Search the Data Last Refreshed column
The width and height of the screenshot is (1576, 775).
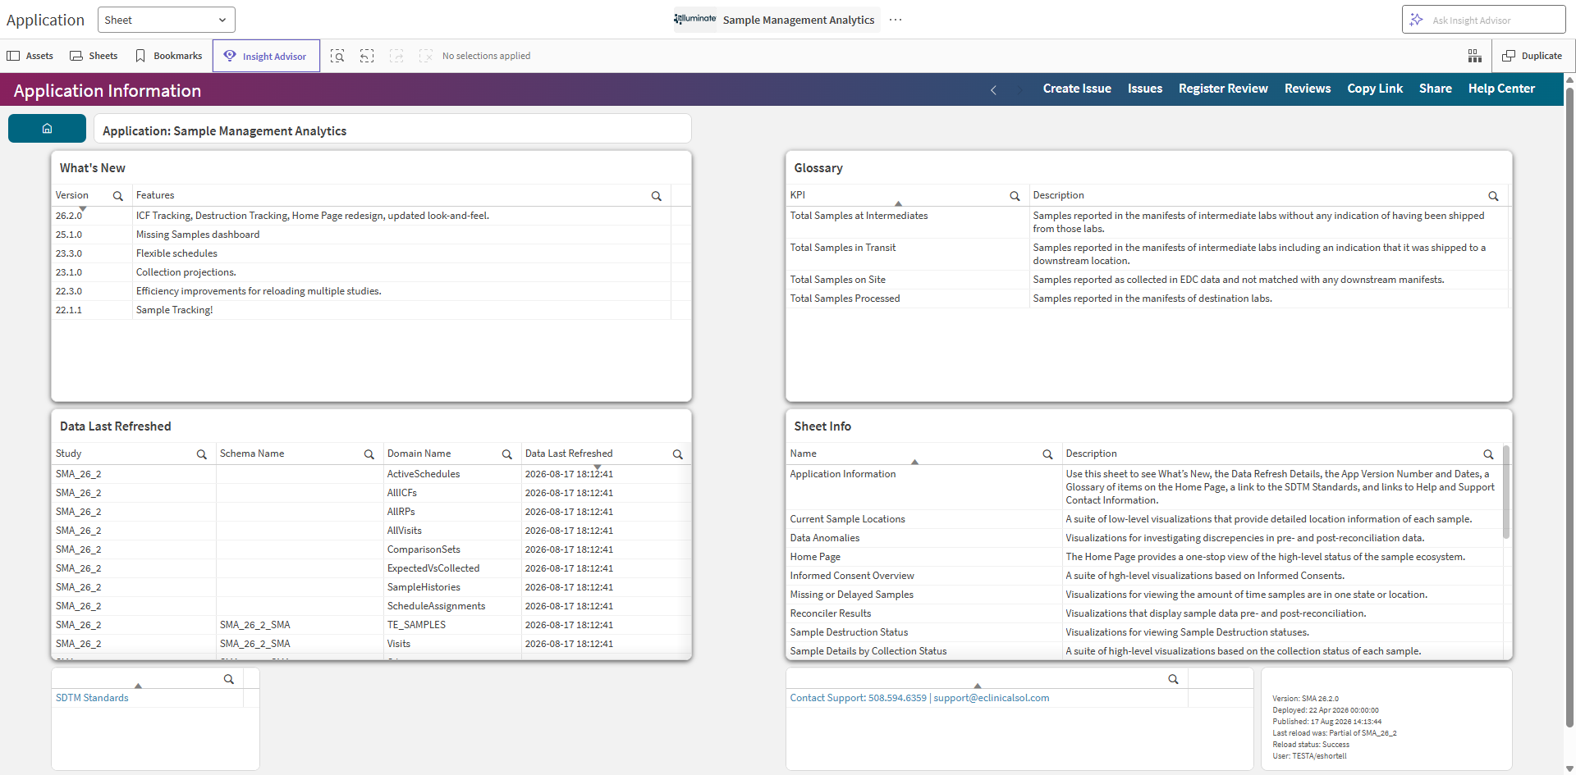[x=678, y=454]
